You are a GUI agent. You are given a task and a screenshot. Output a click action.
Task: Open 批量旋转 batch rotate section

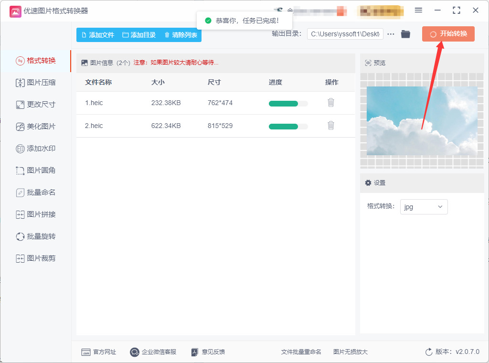coord(35,236)
